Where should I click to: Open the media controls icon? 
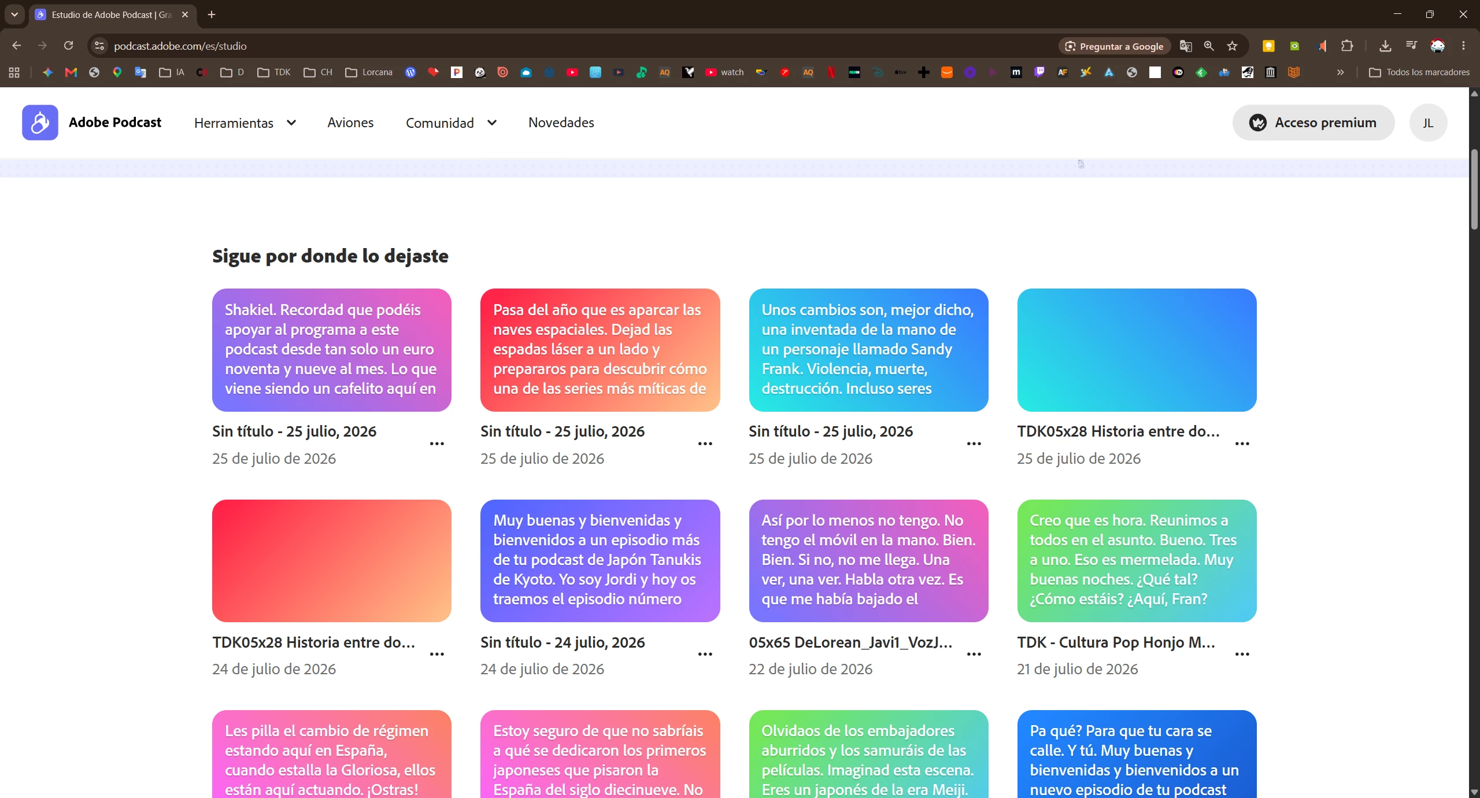click(1411, 46)
